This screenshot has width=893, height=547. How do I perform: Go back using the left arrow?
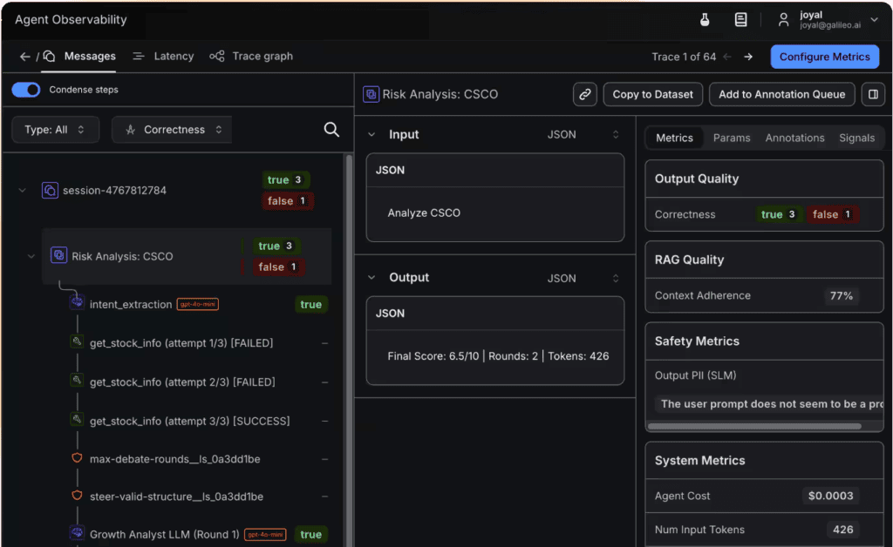24,57
